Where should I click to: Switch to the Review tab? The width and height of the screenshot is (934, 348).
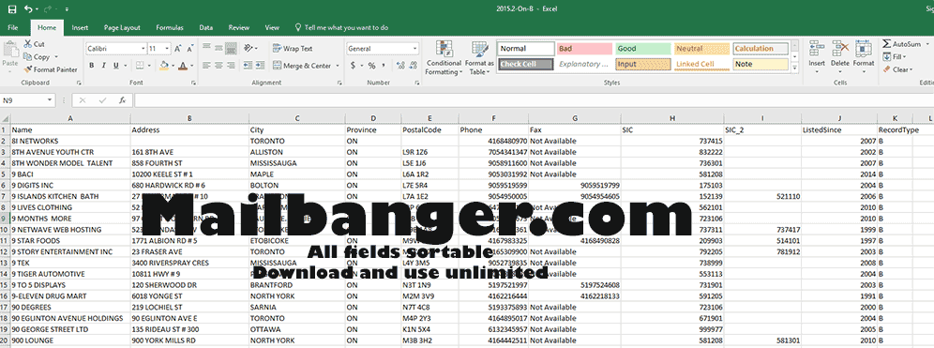[x=239, y=27]
